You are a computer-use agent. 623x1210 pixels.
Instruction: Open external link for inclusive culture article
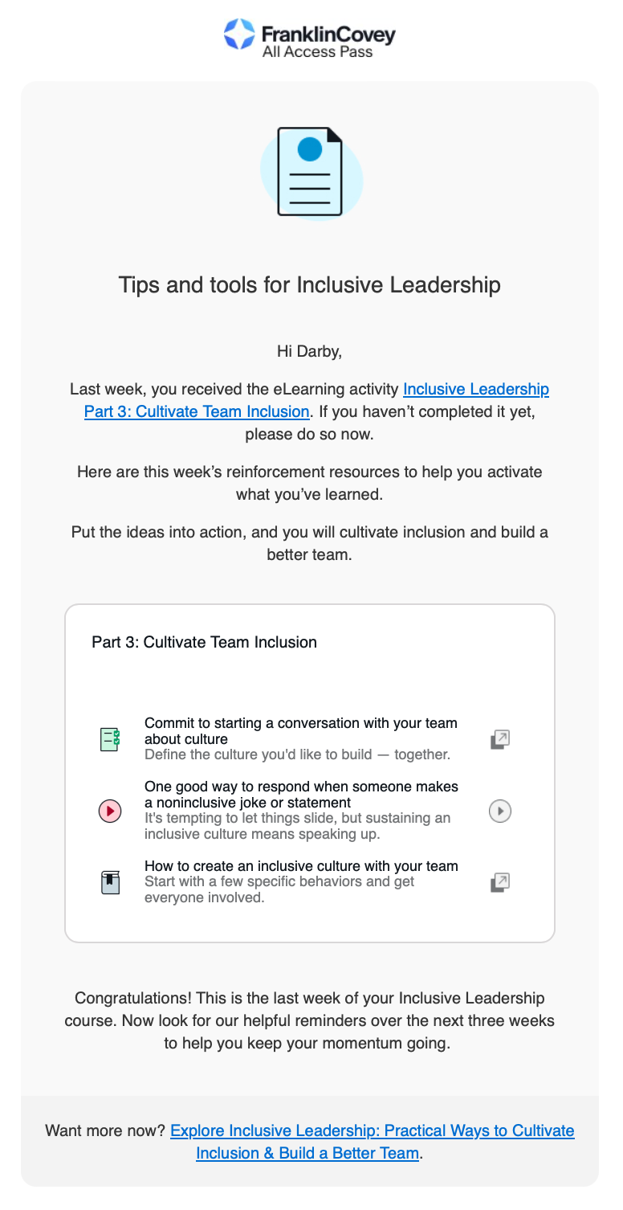pyautogui.click(x=500, y=882)
